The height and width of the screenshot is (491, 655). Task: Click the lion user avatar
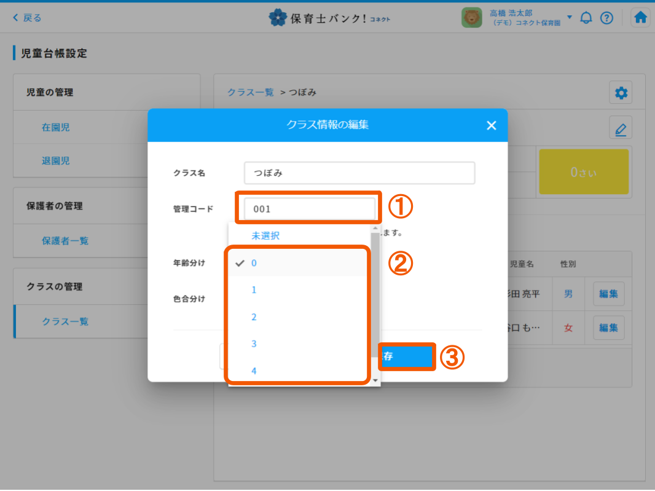pos(471,18)
